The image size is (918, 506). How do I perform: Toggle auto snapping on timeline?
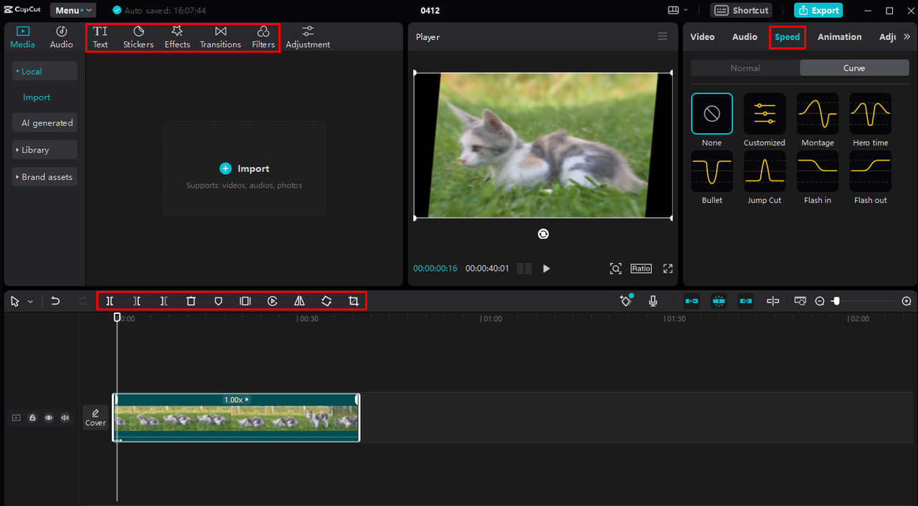tap(719, 301)
